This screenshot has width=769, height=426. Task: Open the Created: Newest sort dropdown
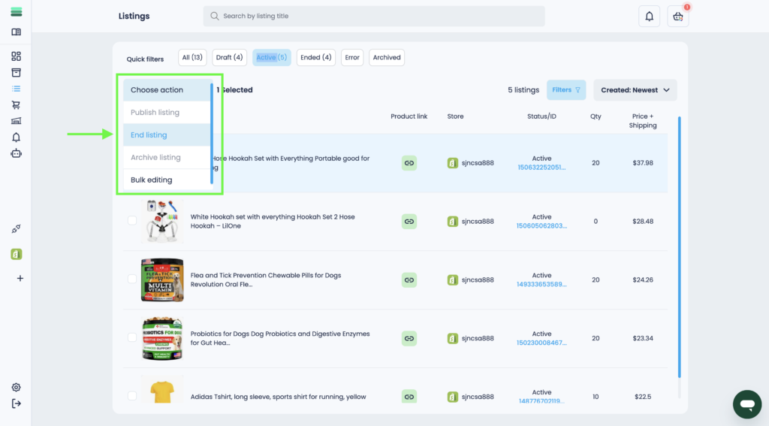click(x=635, y=90)
